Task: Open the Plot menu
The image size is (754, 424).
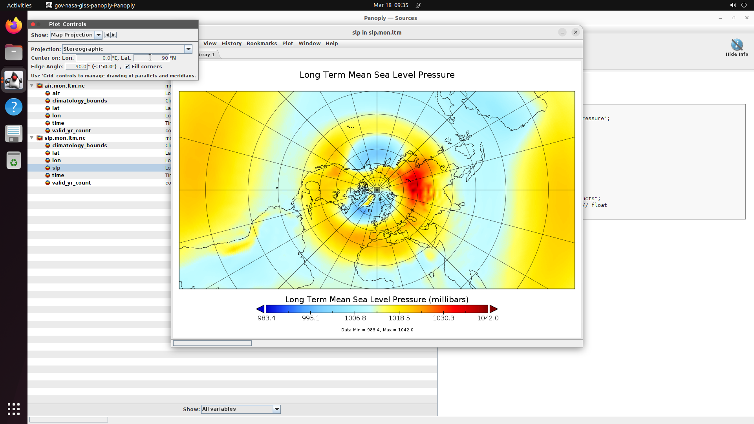Action: [287, 44]
